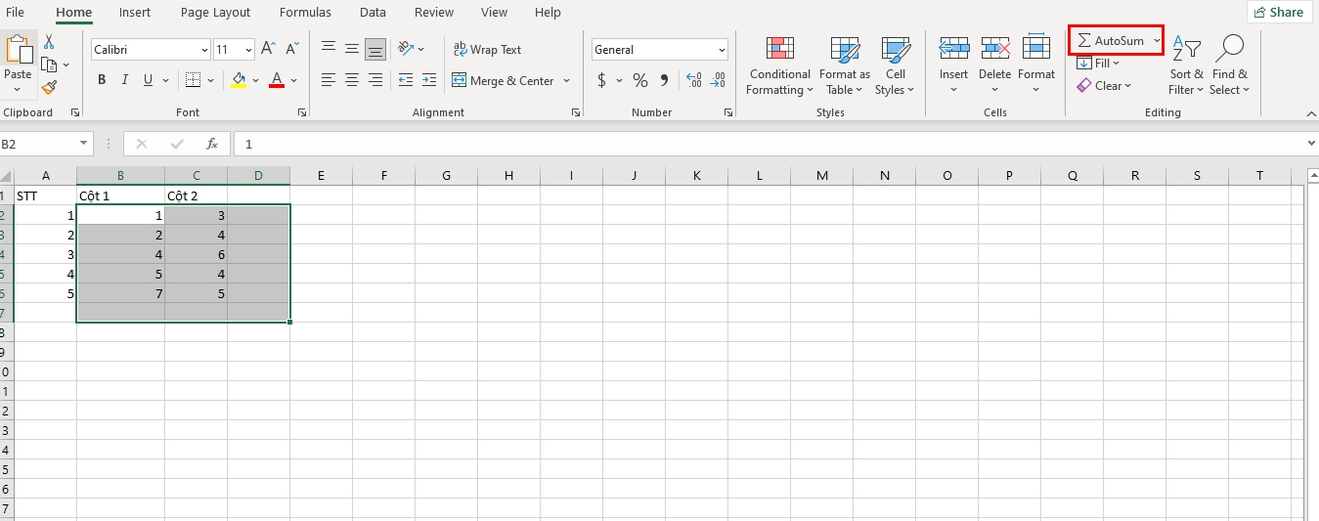Click the Top Align icon

(x=329, y=49)
